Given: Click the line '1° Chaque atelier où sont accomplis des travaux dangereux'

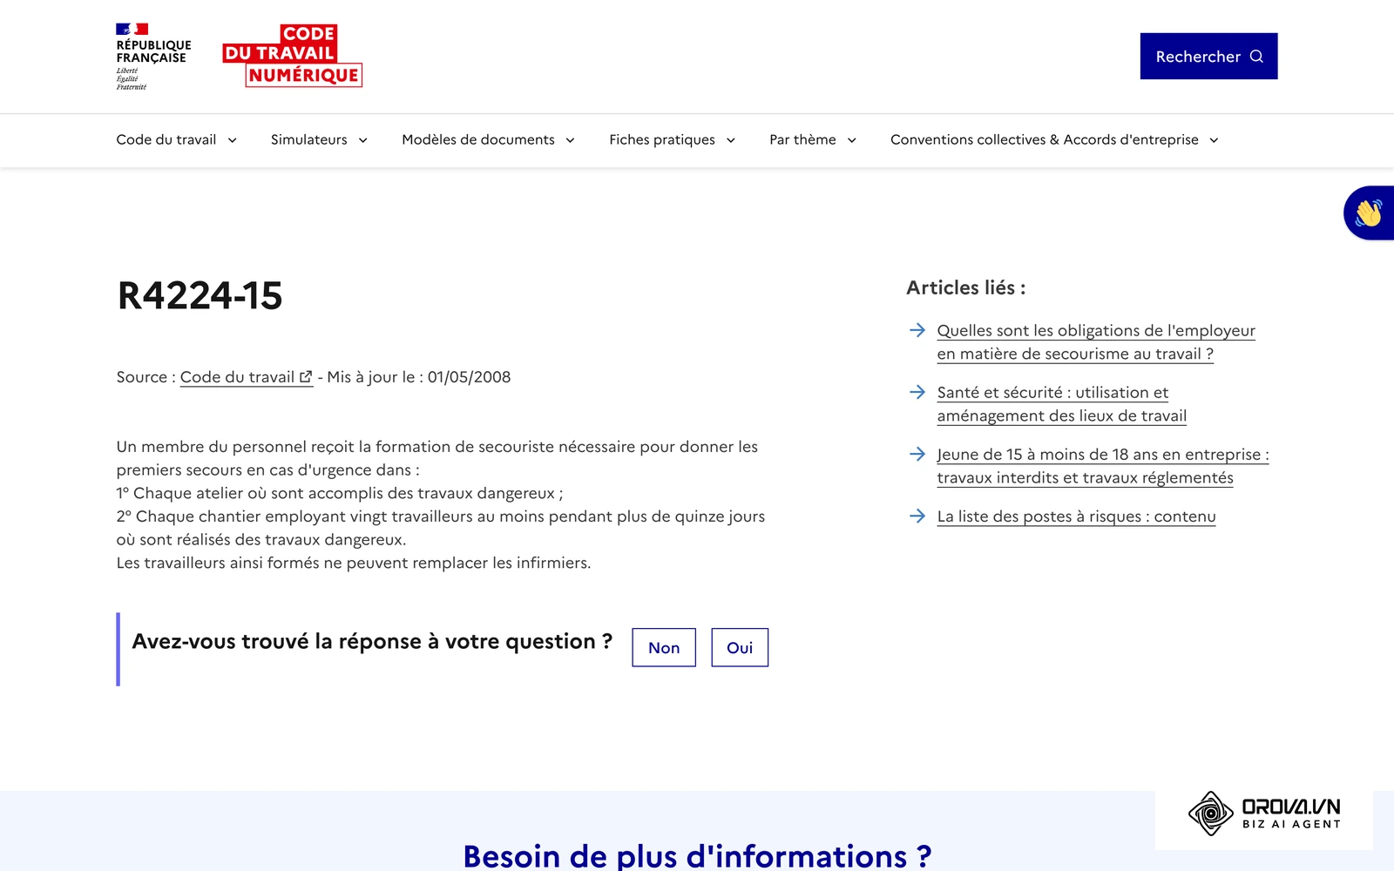Looking at the screenshot, I should (340, 493).
